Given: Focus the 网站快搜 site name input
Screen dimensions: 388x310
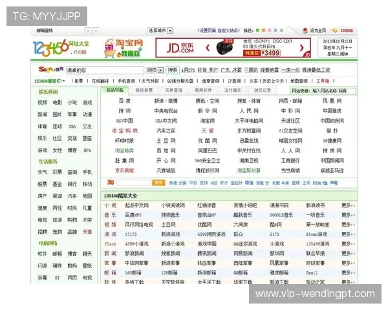Looking at the screenshot, I should click(334, 91).
